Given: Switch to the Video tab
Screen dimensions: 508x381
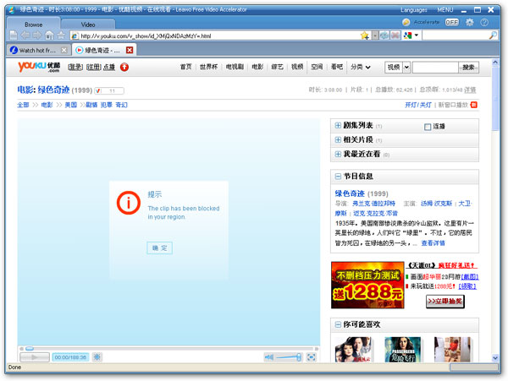Looking at the screenshot, I should pos(88,24).
